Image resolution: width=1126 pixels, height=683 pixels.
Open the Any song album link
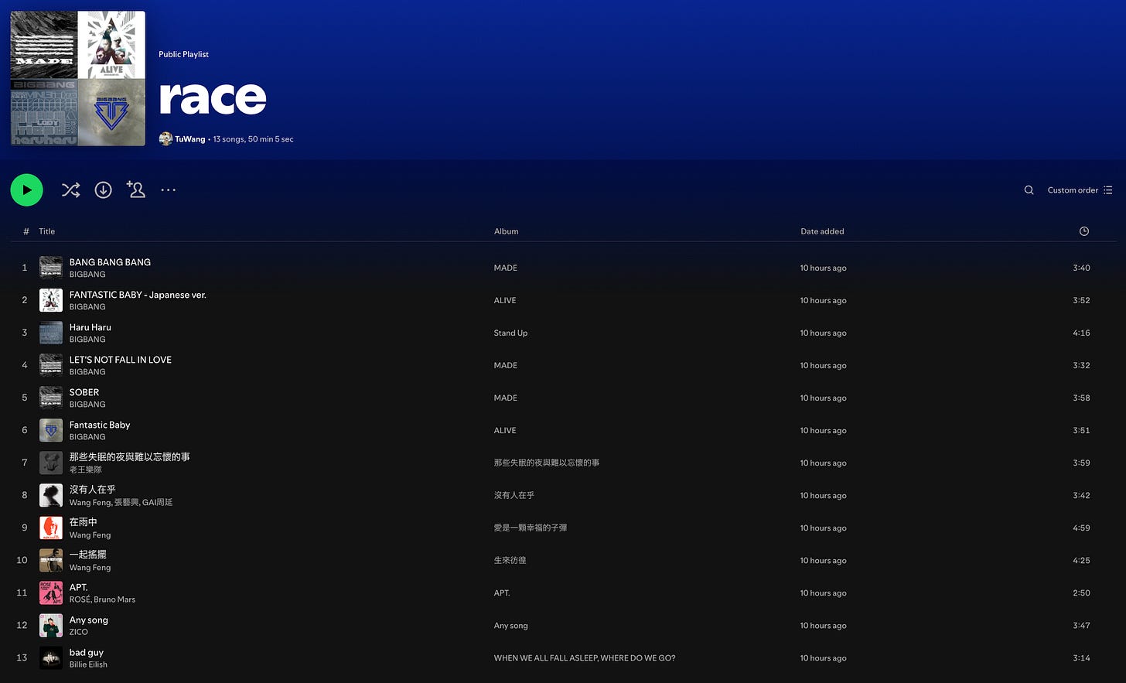[511, 625]
